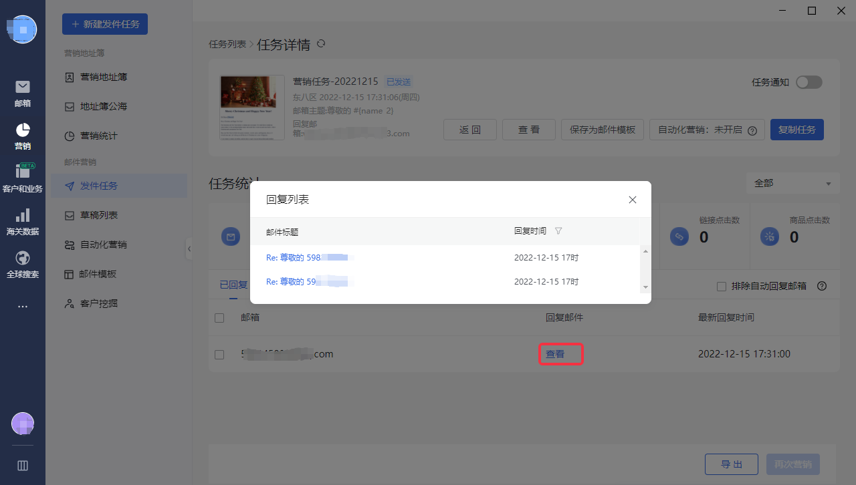Check 排除自动回复邮箱 checkbox
Screen dimensions: 856x485
(722, 287)
